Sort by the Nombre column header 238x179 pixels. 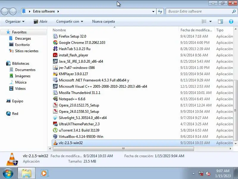(x=115, y=30)
